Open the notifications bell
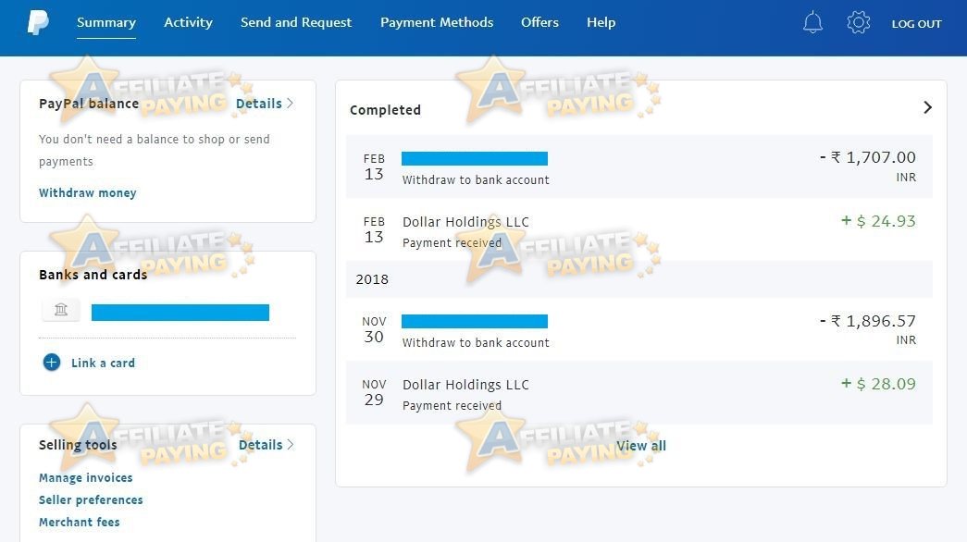Screen dimensions: 967x542 [x=812, y=23]
